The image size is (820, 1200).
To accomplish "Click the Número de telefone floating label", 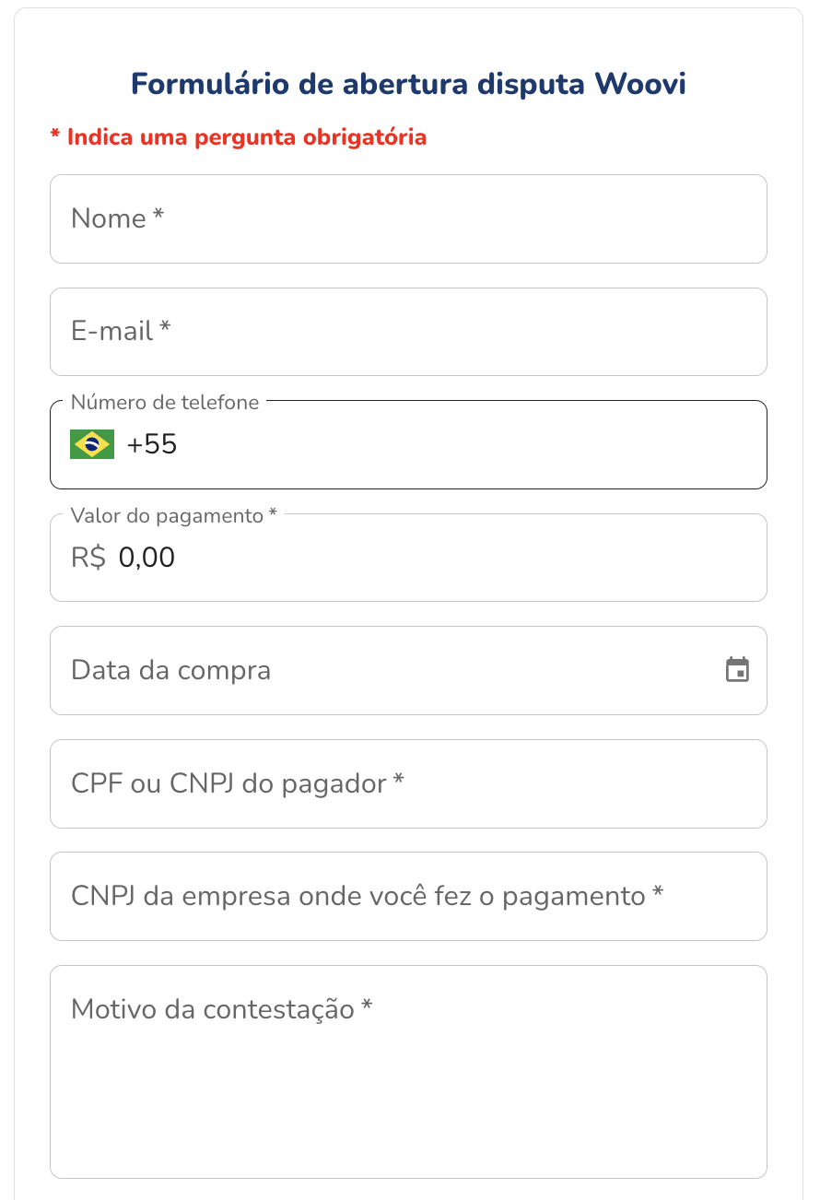I will coord(165,402).
